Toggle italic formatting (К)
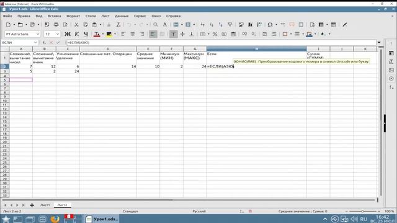This screenshot has height=223, width=397. pos(77,34)
